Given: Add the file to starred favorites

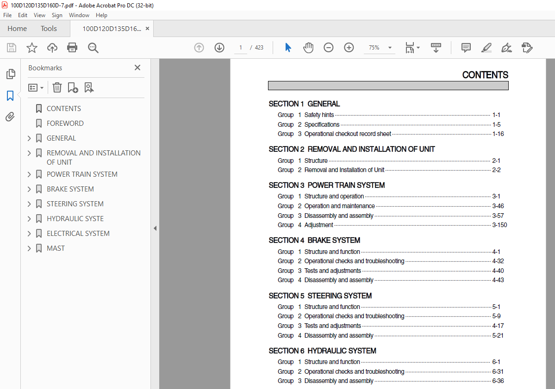Looking at the screenshot, I should pyautogui.click(x=32, y=47).
